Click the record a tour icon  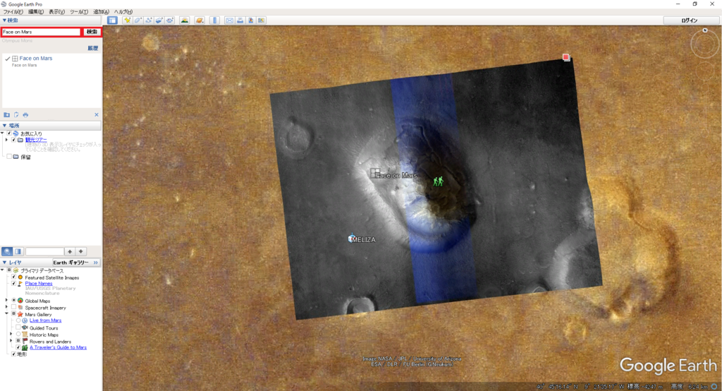pyautogui.click(x=170, y=20)
